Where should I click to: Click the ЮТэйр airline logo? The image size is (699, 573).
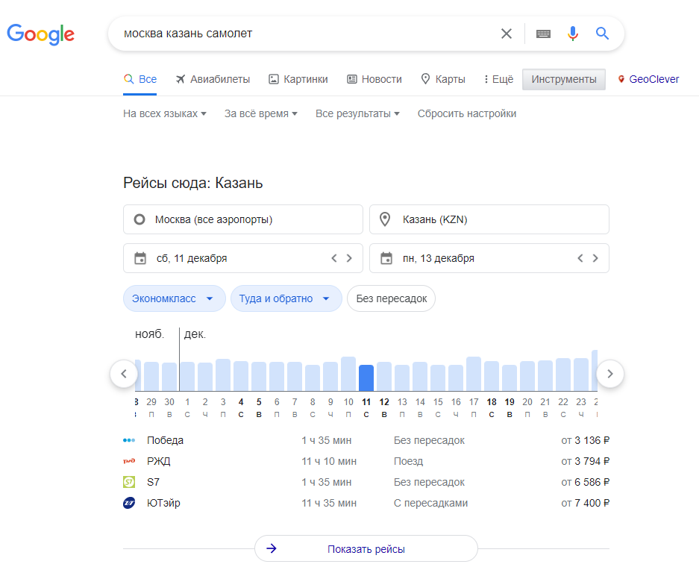click(x=129, y=503)
